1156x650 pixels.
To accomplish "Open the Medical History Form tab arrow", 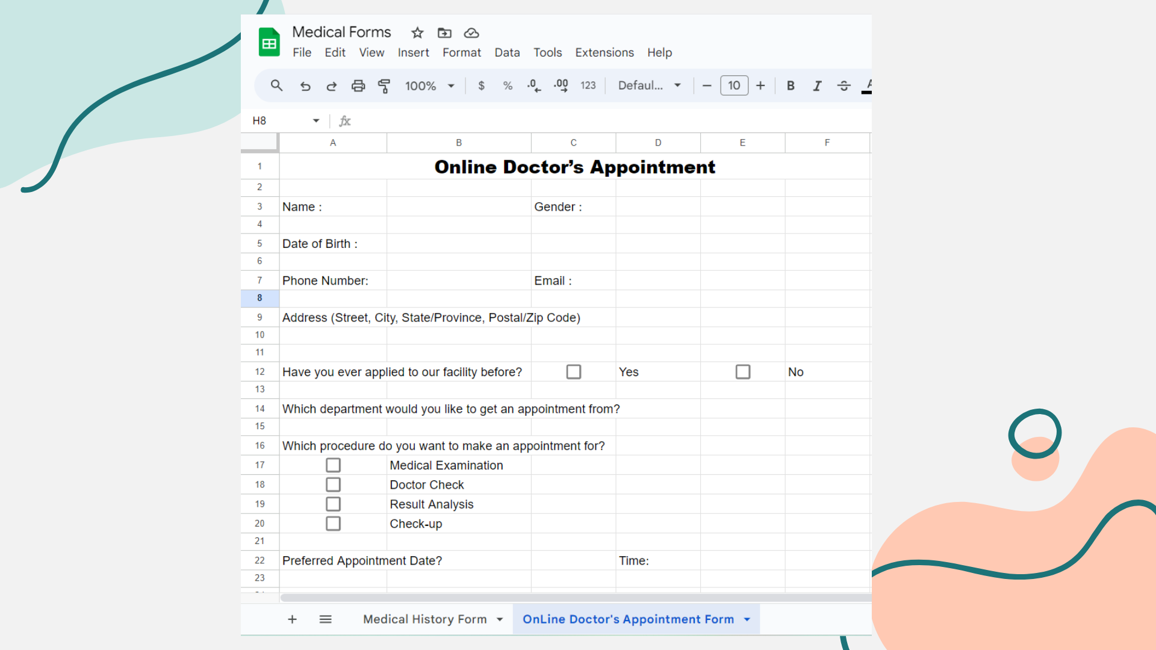I will [x=500, y=619].
